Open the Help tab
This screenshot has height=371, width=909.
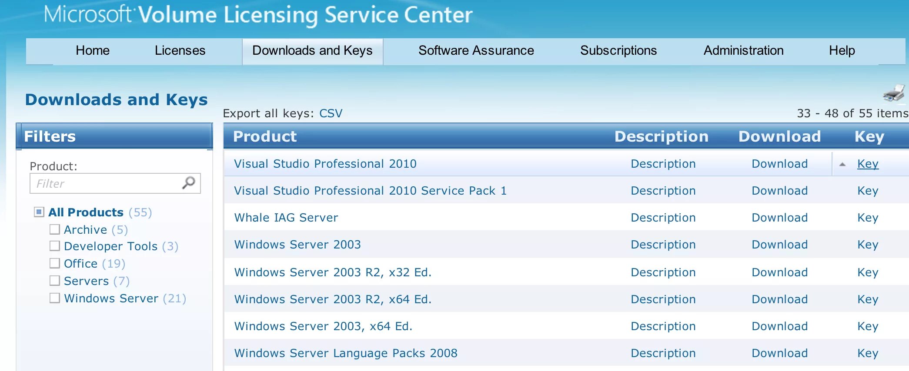pyautogui.click(x=842, y=50)
